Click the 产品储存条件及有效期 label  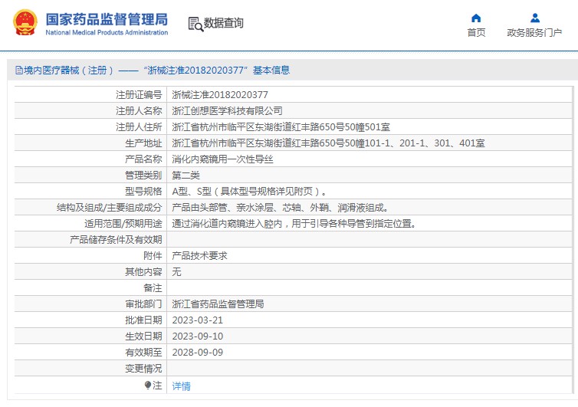116,240
